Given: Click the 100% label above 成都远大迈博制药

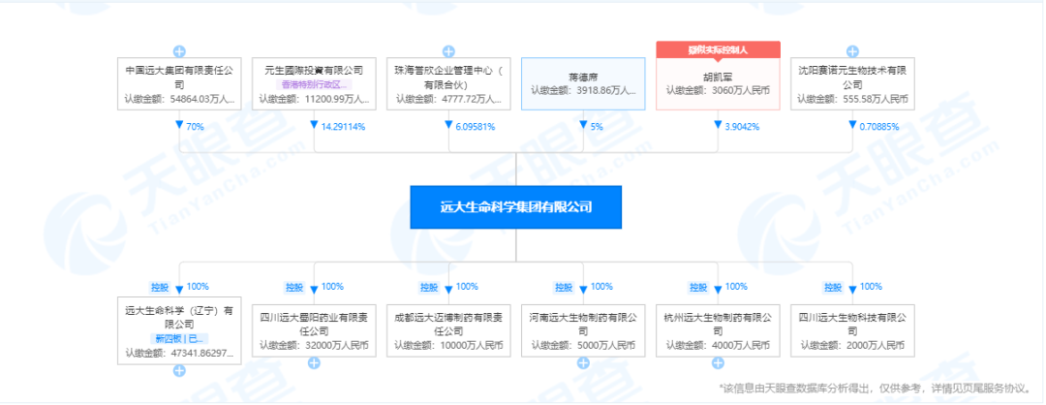Looking at the screenshot, I should pos(467,287).
